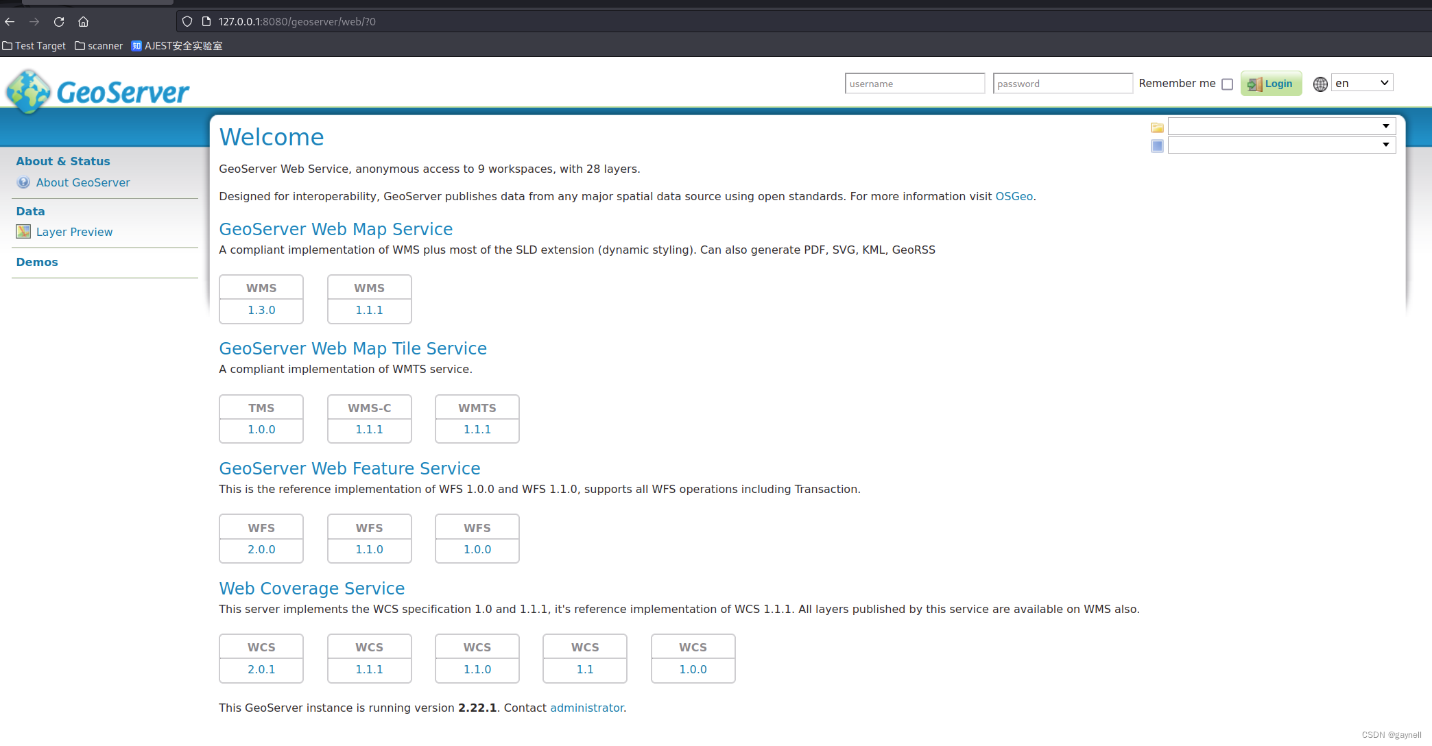Screen dimensions: 1432x746
Task: Open About & Status menu section
Action: (63, 161)
